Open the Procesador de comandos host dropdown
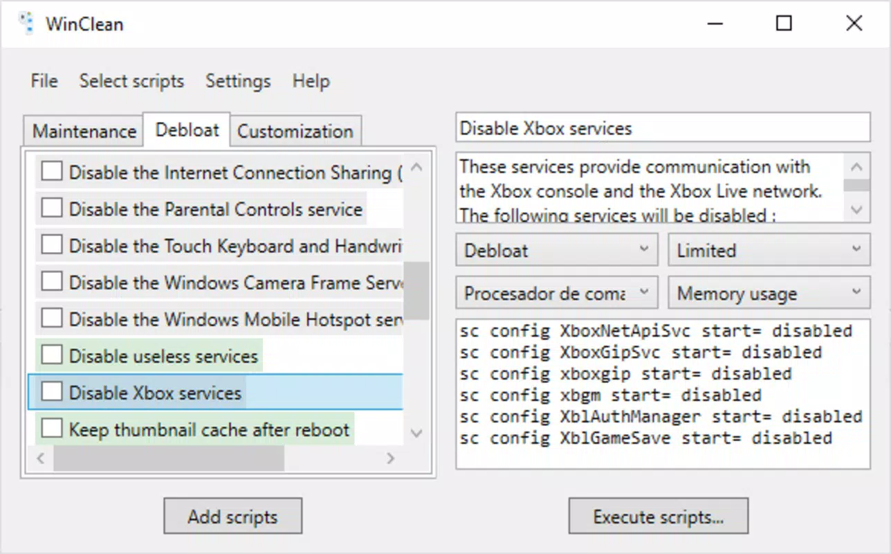The height and width of the screenshot is (554, 891). pyautogui.click(x=556, y=293)
